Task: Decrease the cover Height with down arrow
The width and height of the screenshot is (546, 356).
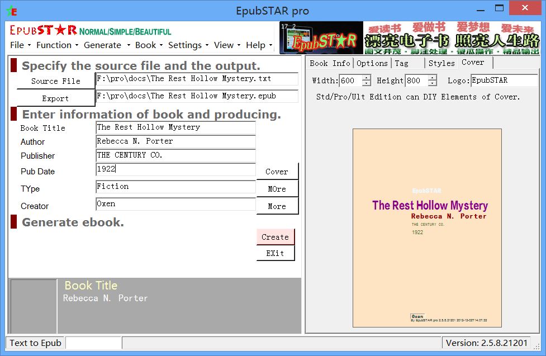Action: coord(432,83)
